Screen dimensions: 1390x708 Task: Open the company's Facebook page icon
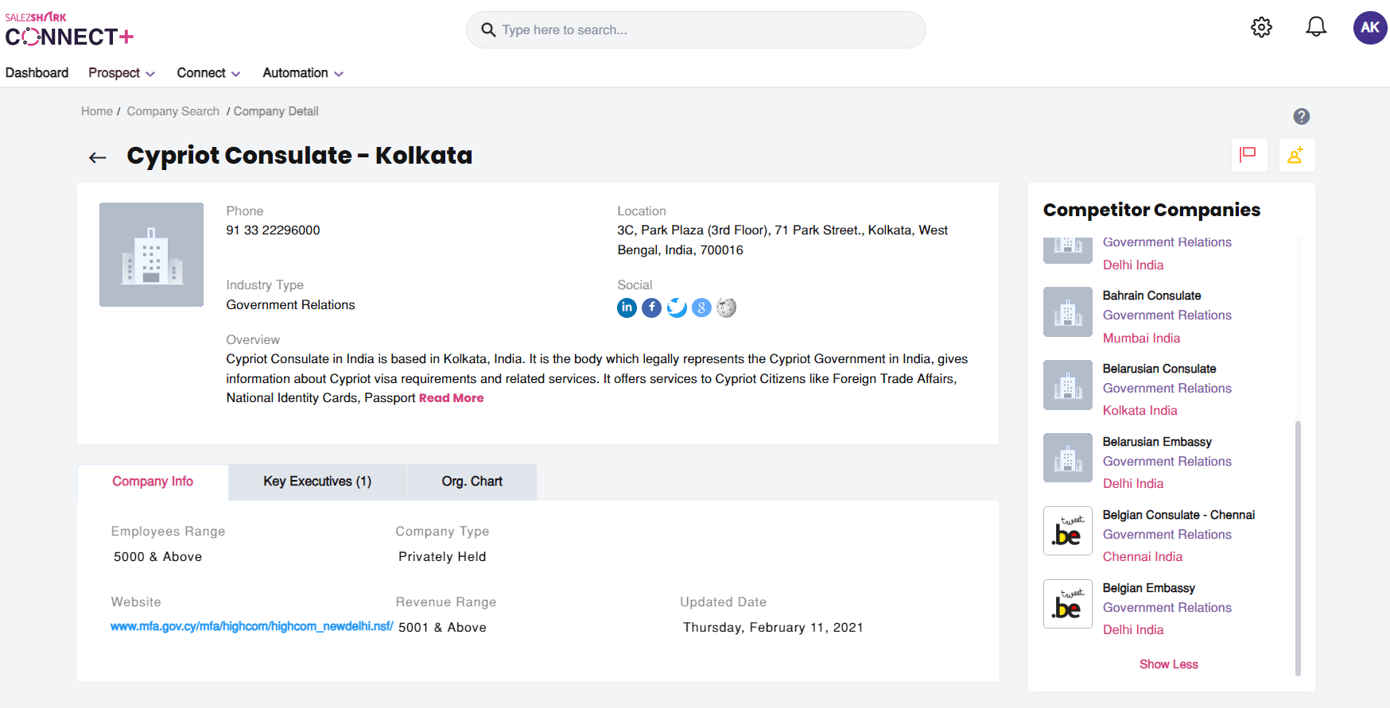pos(651,308)
